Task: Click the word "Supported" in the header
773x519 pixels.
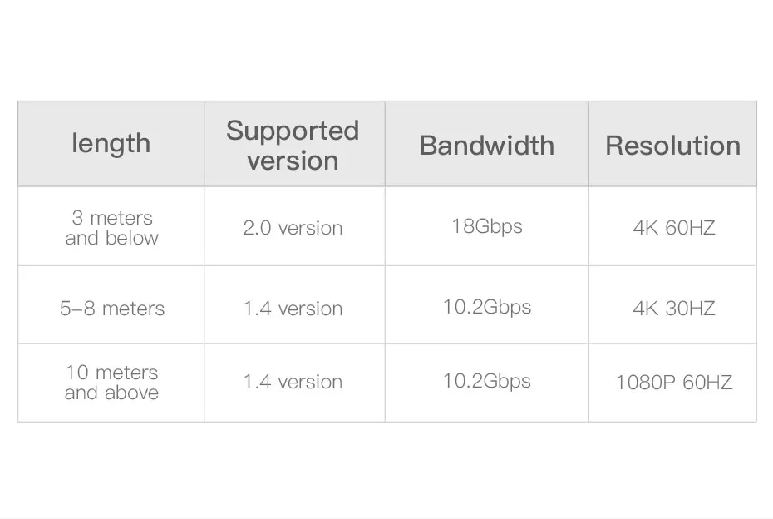Action: [293, 131]
